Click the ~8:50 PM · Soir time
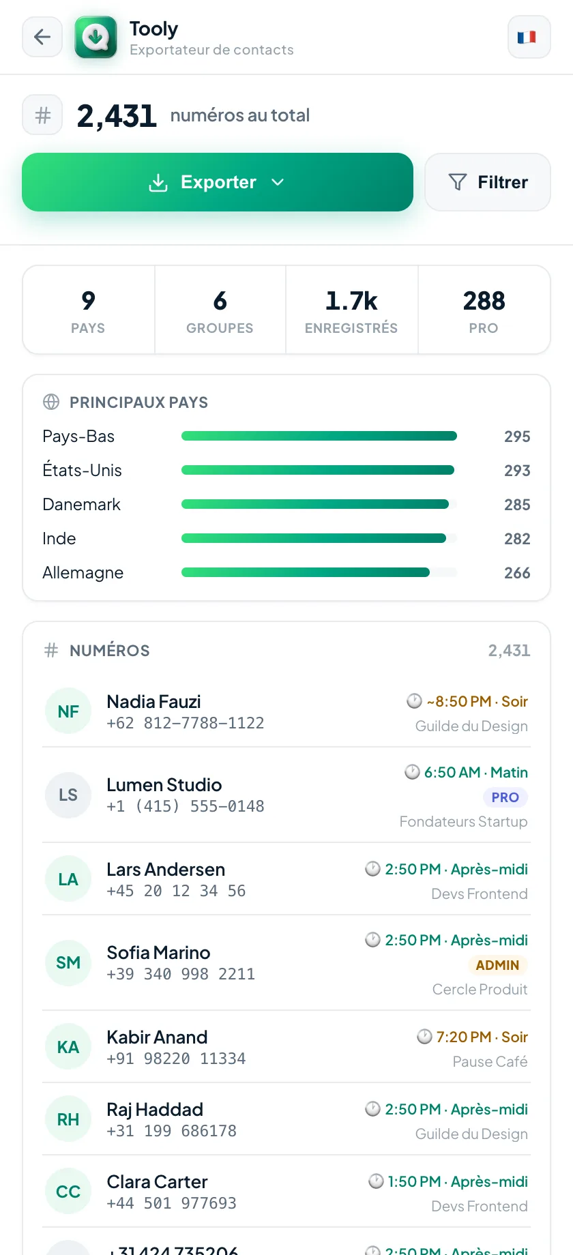This screenshot has height=1255, width=573. tap(477, 701)
